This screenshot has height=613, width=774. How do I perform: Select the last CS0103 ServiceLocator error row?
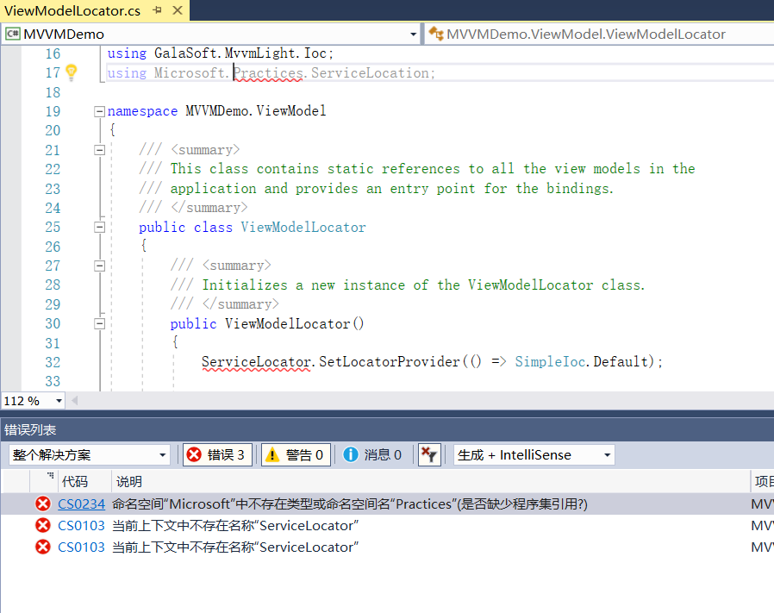(x=387, y=547)
